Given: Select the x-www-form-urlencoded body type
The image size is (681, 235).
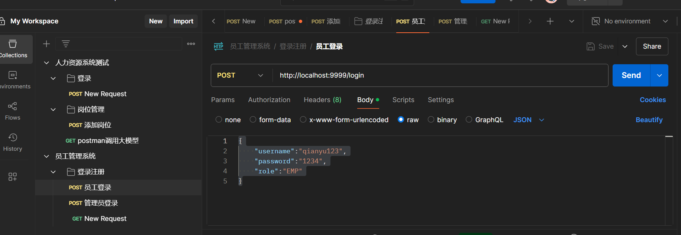Looking at the screenshot, I should [x=303, y=120].
